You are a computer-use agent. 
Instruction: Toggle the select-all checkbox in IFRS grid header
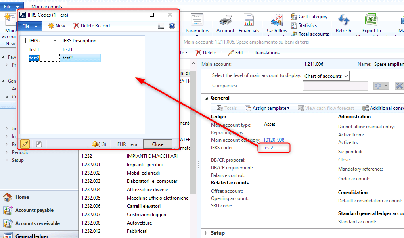[x=23, y=41]
